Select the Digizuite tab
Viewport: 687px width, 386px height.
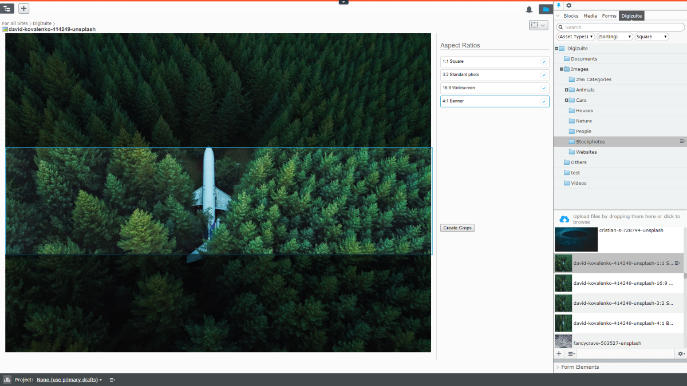point(631,16)
